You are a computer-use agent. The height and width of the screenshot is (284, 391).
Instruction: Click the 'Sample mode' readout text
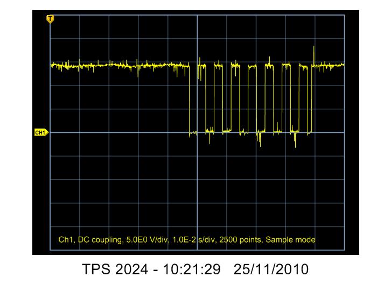(x=290, y=240)
